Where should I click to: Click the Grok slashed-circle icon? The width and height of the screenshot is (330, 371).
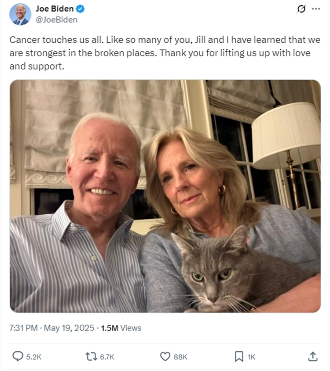point(301,9)
